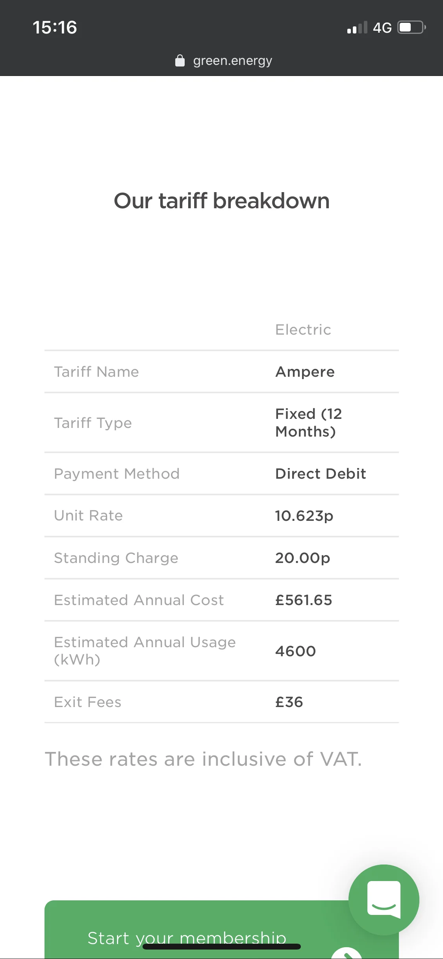Select the 10.623p unit rate value

click(304, 516)
